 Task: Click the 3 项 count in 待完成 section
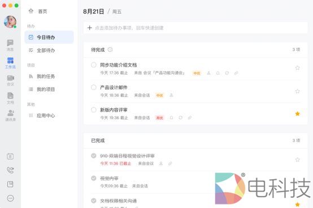coord(296,50)
